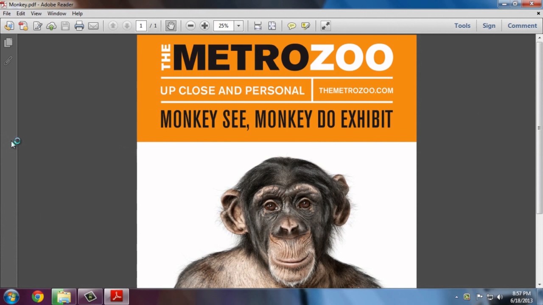Click the volume speaker tray icon
The height and width of the screenshot is (305, 543).
[500, 297]
